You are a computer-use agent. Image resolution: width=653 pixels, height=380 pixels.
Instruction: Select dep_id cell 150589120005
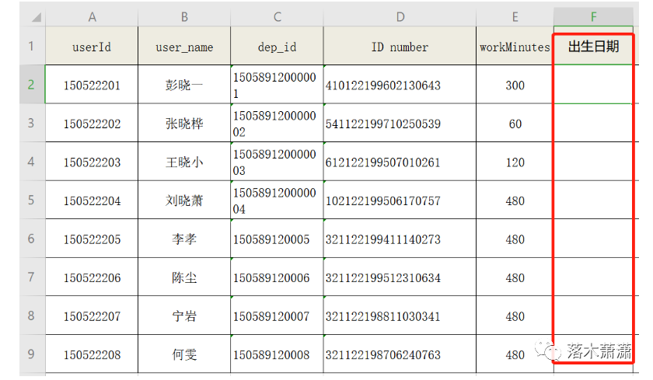277,239
